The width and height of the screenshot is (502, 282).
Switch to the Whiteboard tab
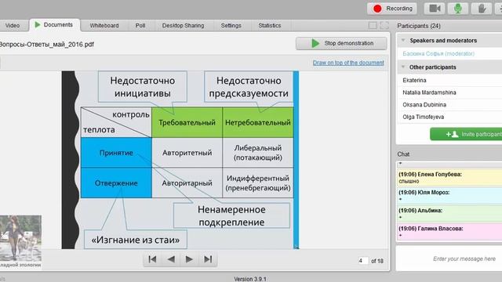click(x=104, y=26)
